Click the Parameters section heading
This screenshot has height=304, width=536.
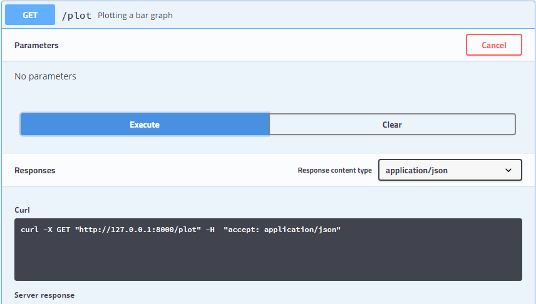[36, 45]
